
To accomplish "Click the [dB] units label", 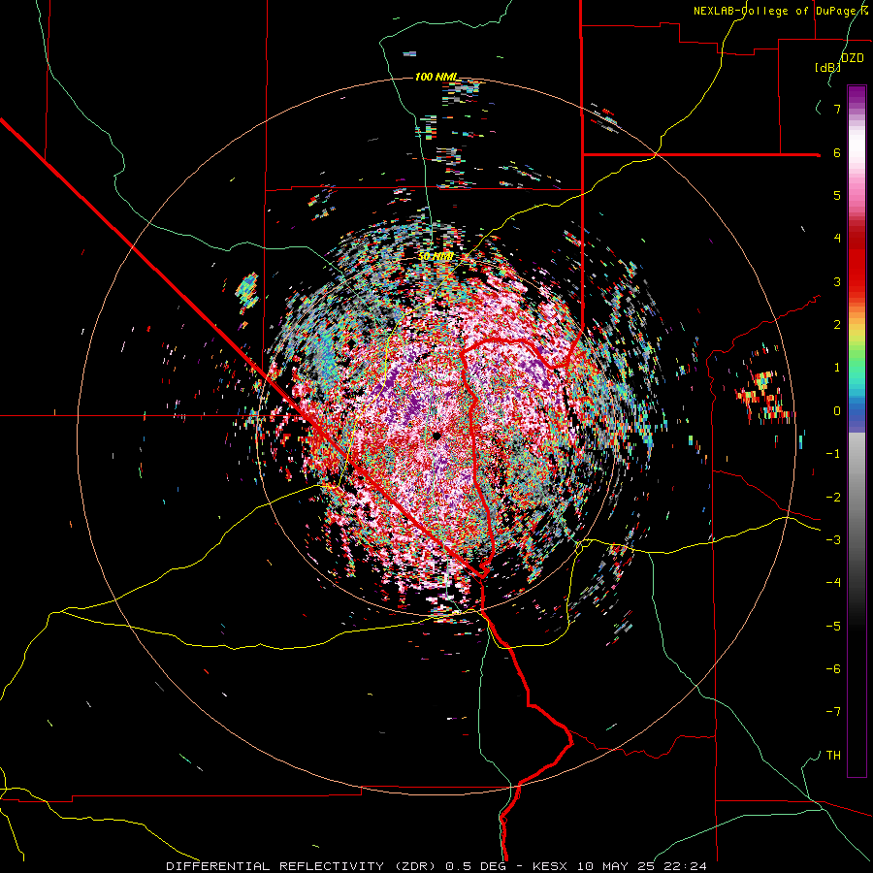I will [828, 68].
